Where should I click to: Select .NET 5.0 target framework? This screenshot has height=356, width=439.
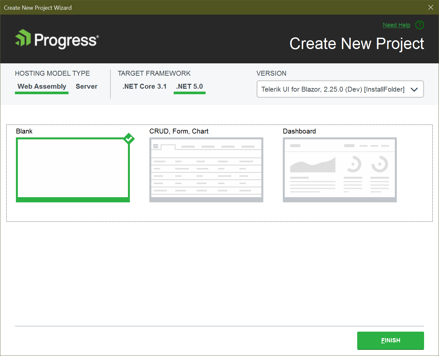click(189, 86)
